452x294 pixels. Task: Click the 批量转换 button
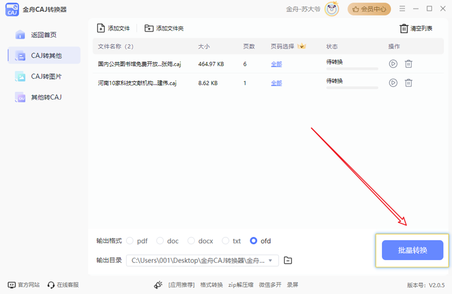click(x=412, y=250)
